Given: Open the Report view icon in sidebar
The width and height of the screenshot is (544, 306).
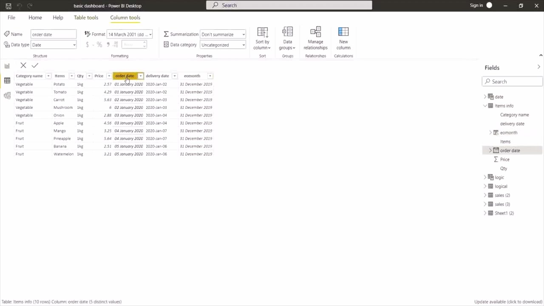Looking at the screenshot, I should pos(7,66).
